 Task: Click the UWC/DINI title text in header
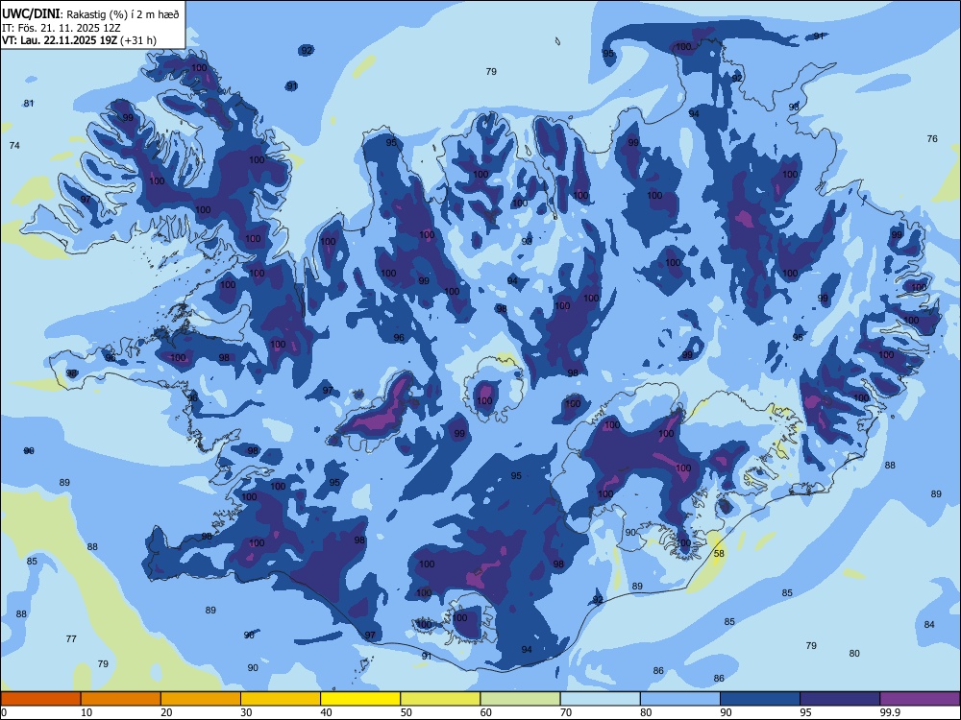[31, 13]
